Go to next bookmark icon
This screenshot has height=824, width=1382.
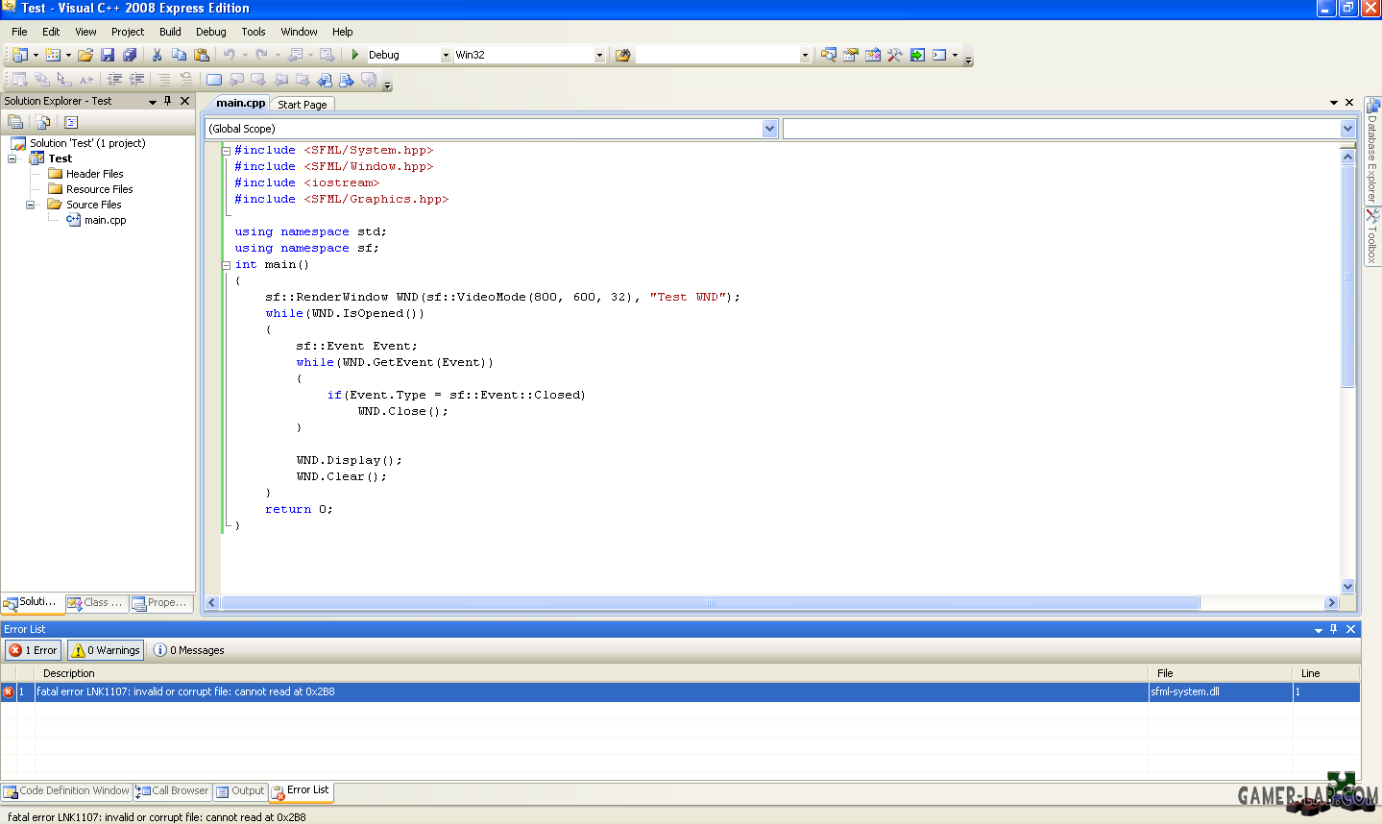[258, 80]
